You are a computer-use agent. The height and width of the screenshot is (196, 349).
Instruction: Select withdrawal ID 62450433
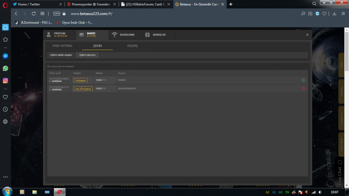point(56,90)
